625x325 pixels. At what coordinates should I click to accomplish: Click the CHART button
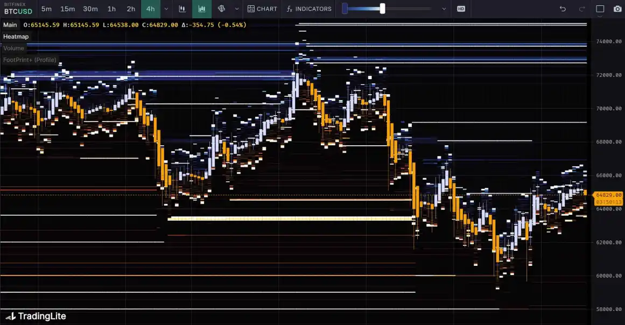(262, 9)
